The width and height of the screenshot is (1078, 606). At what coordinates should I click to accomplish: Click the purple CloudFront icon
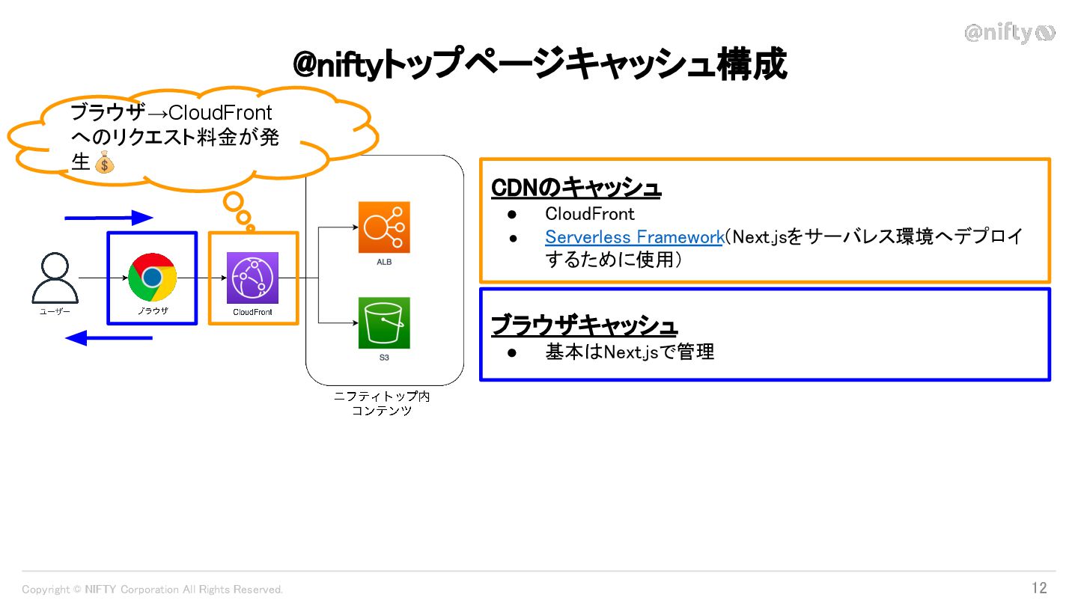coord(253,278)
